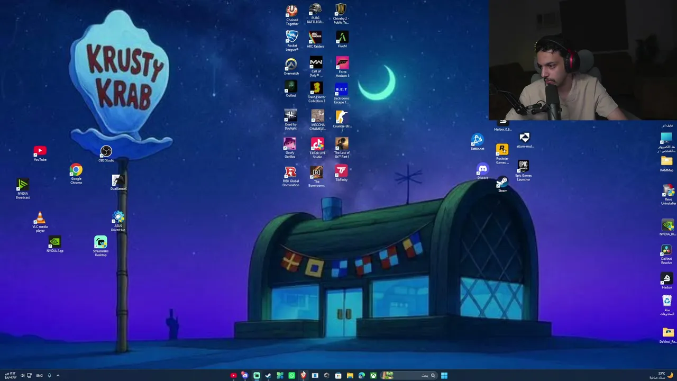Launch the FiveM shortcut

click(342, 40)
